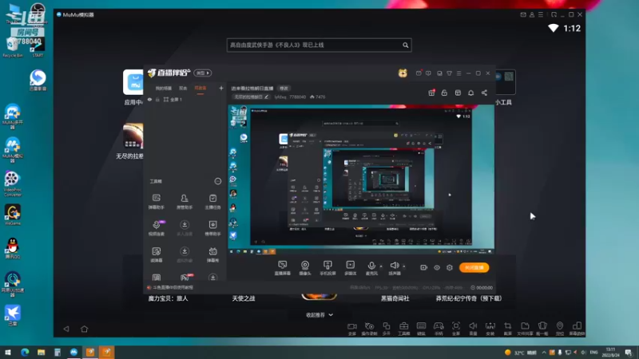Collapse the toolbox (工具箱) section circle button
This screenshot has width=639, height=359.
[x=218, y=181]
